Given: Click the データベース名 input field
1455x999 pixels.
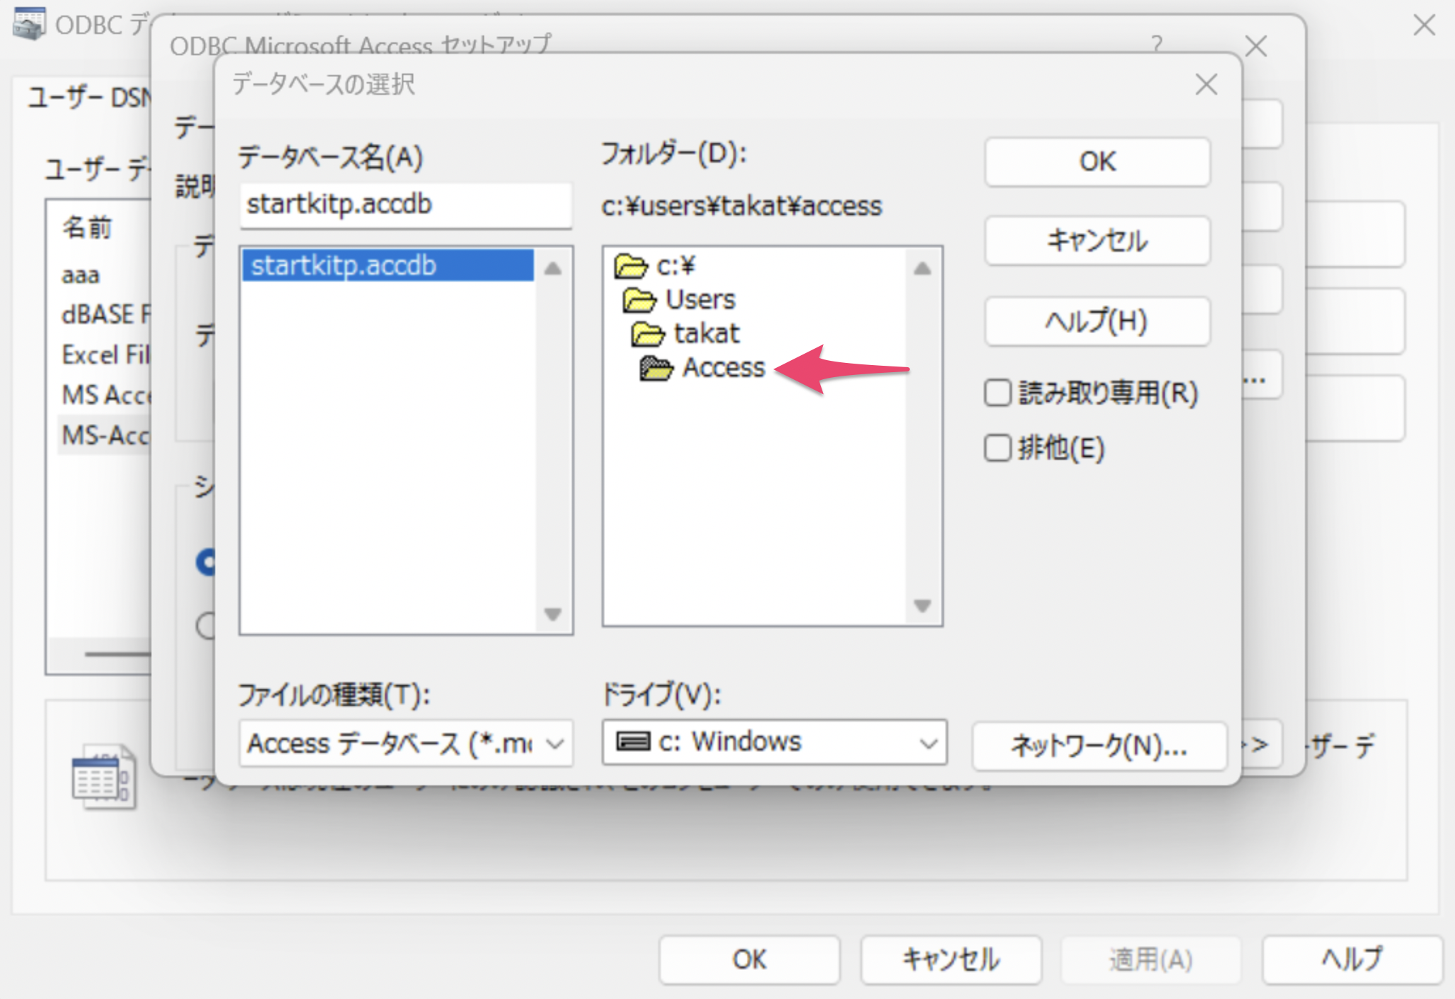Looking at the screenshot, I should [406, 205].
